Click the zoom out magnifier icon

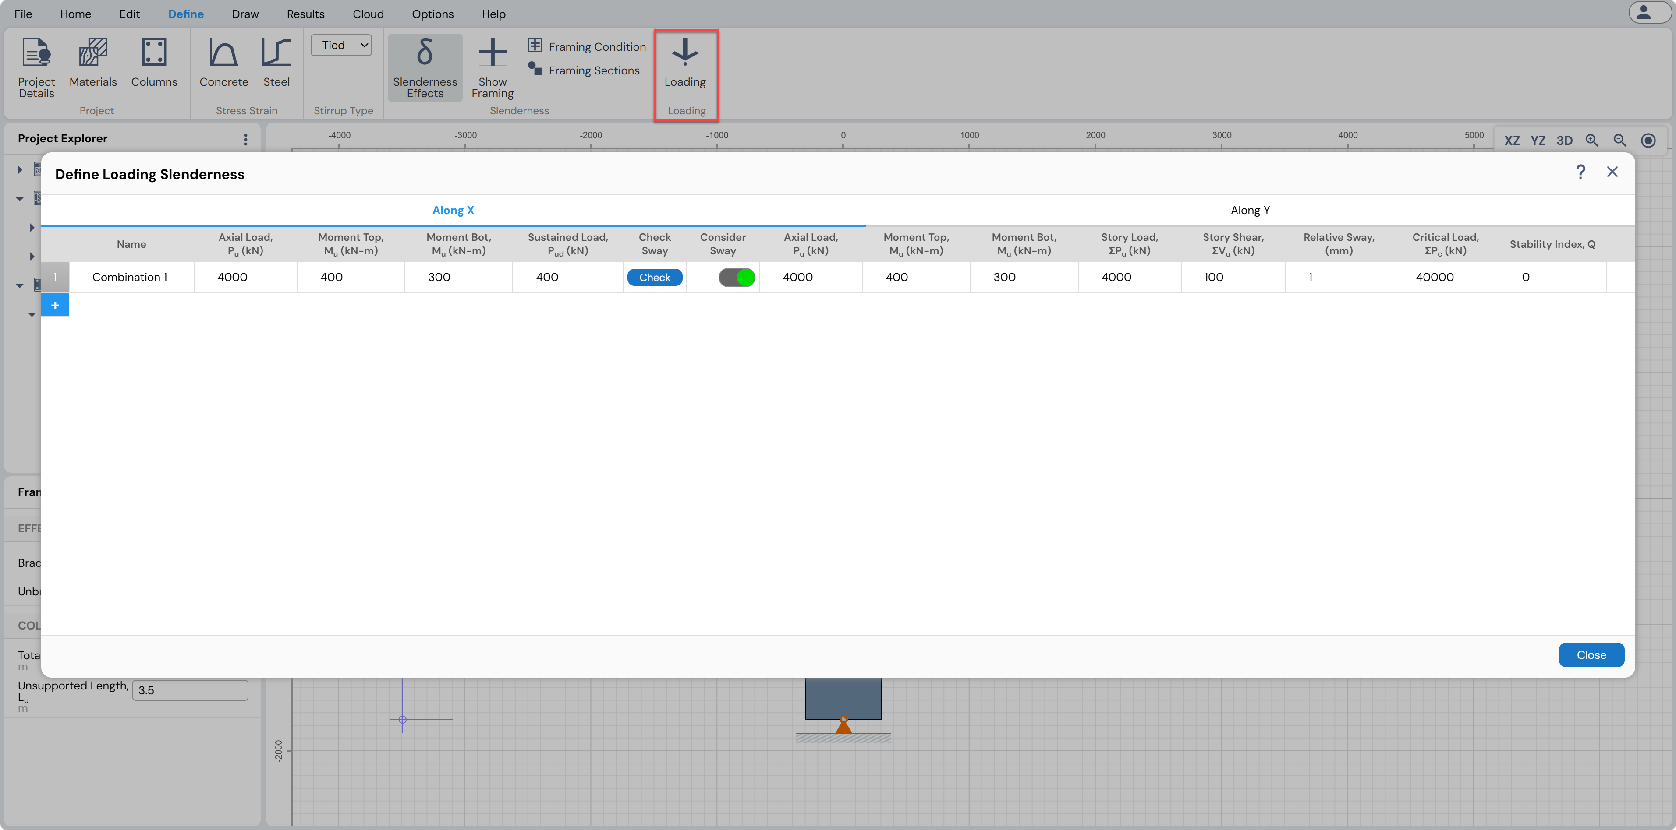[x=1620, y=141]
